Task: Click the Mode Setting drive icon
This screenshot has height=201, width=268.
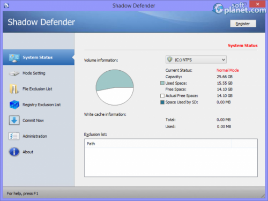Action: click(14, 73)
